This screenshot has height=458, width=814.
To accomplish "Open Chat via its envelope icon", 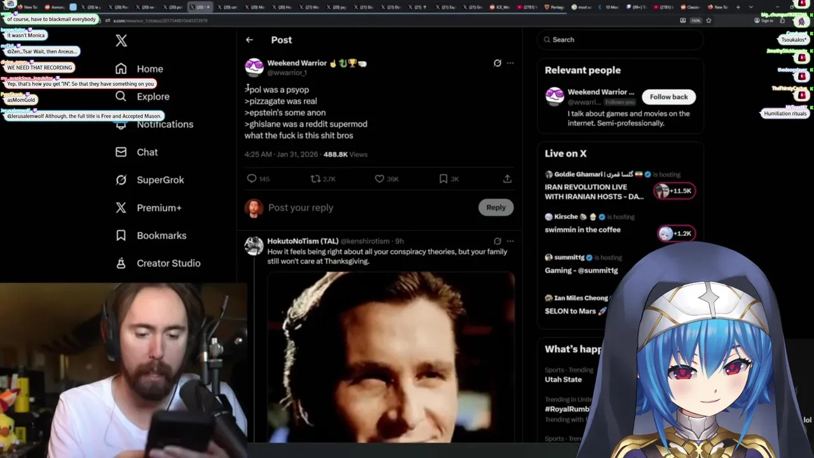I will (x=121, y=152).
